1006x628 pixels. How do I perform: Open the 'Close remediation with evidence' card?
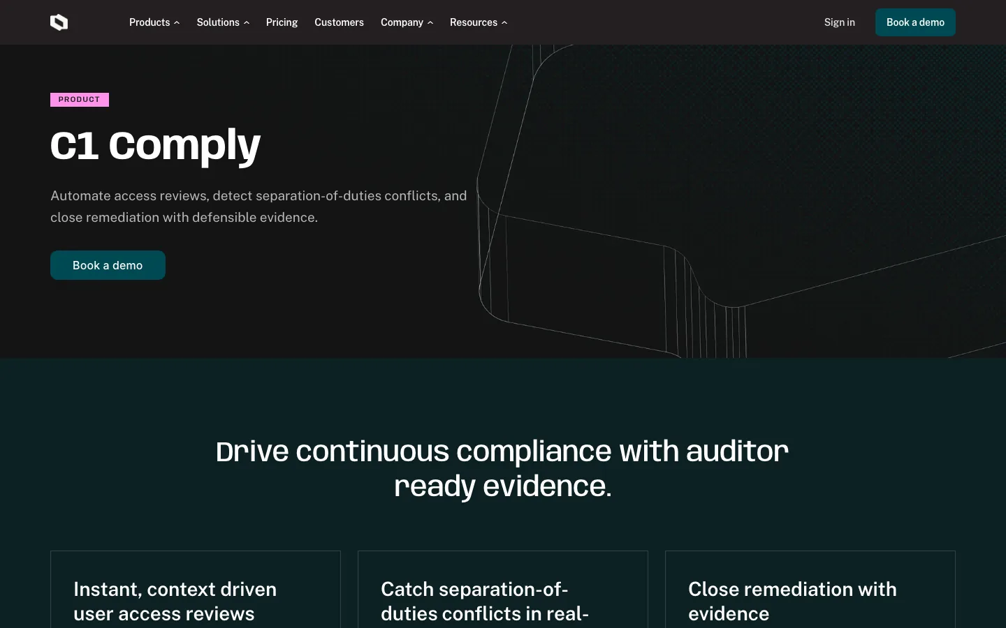coord(810,590)
